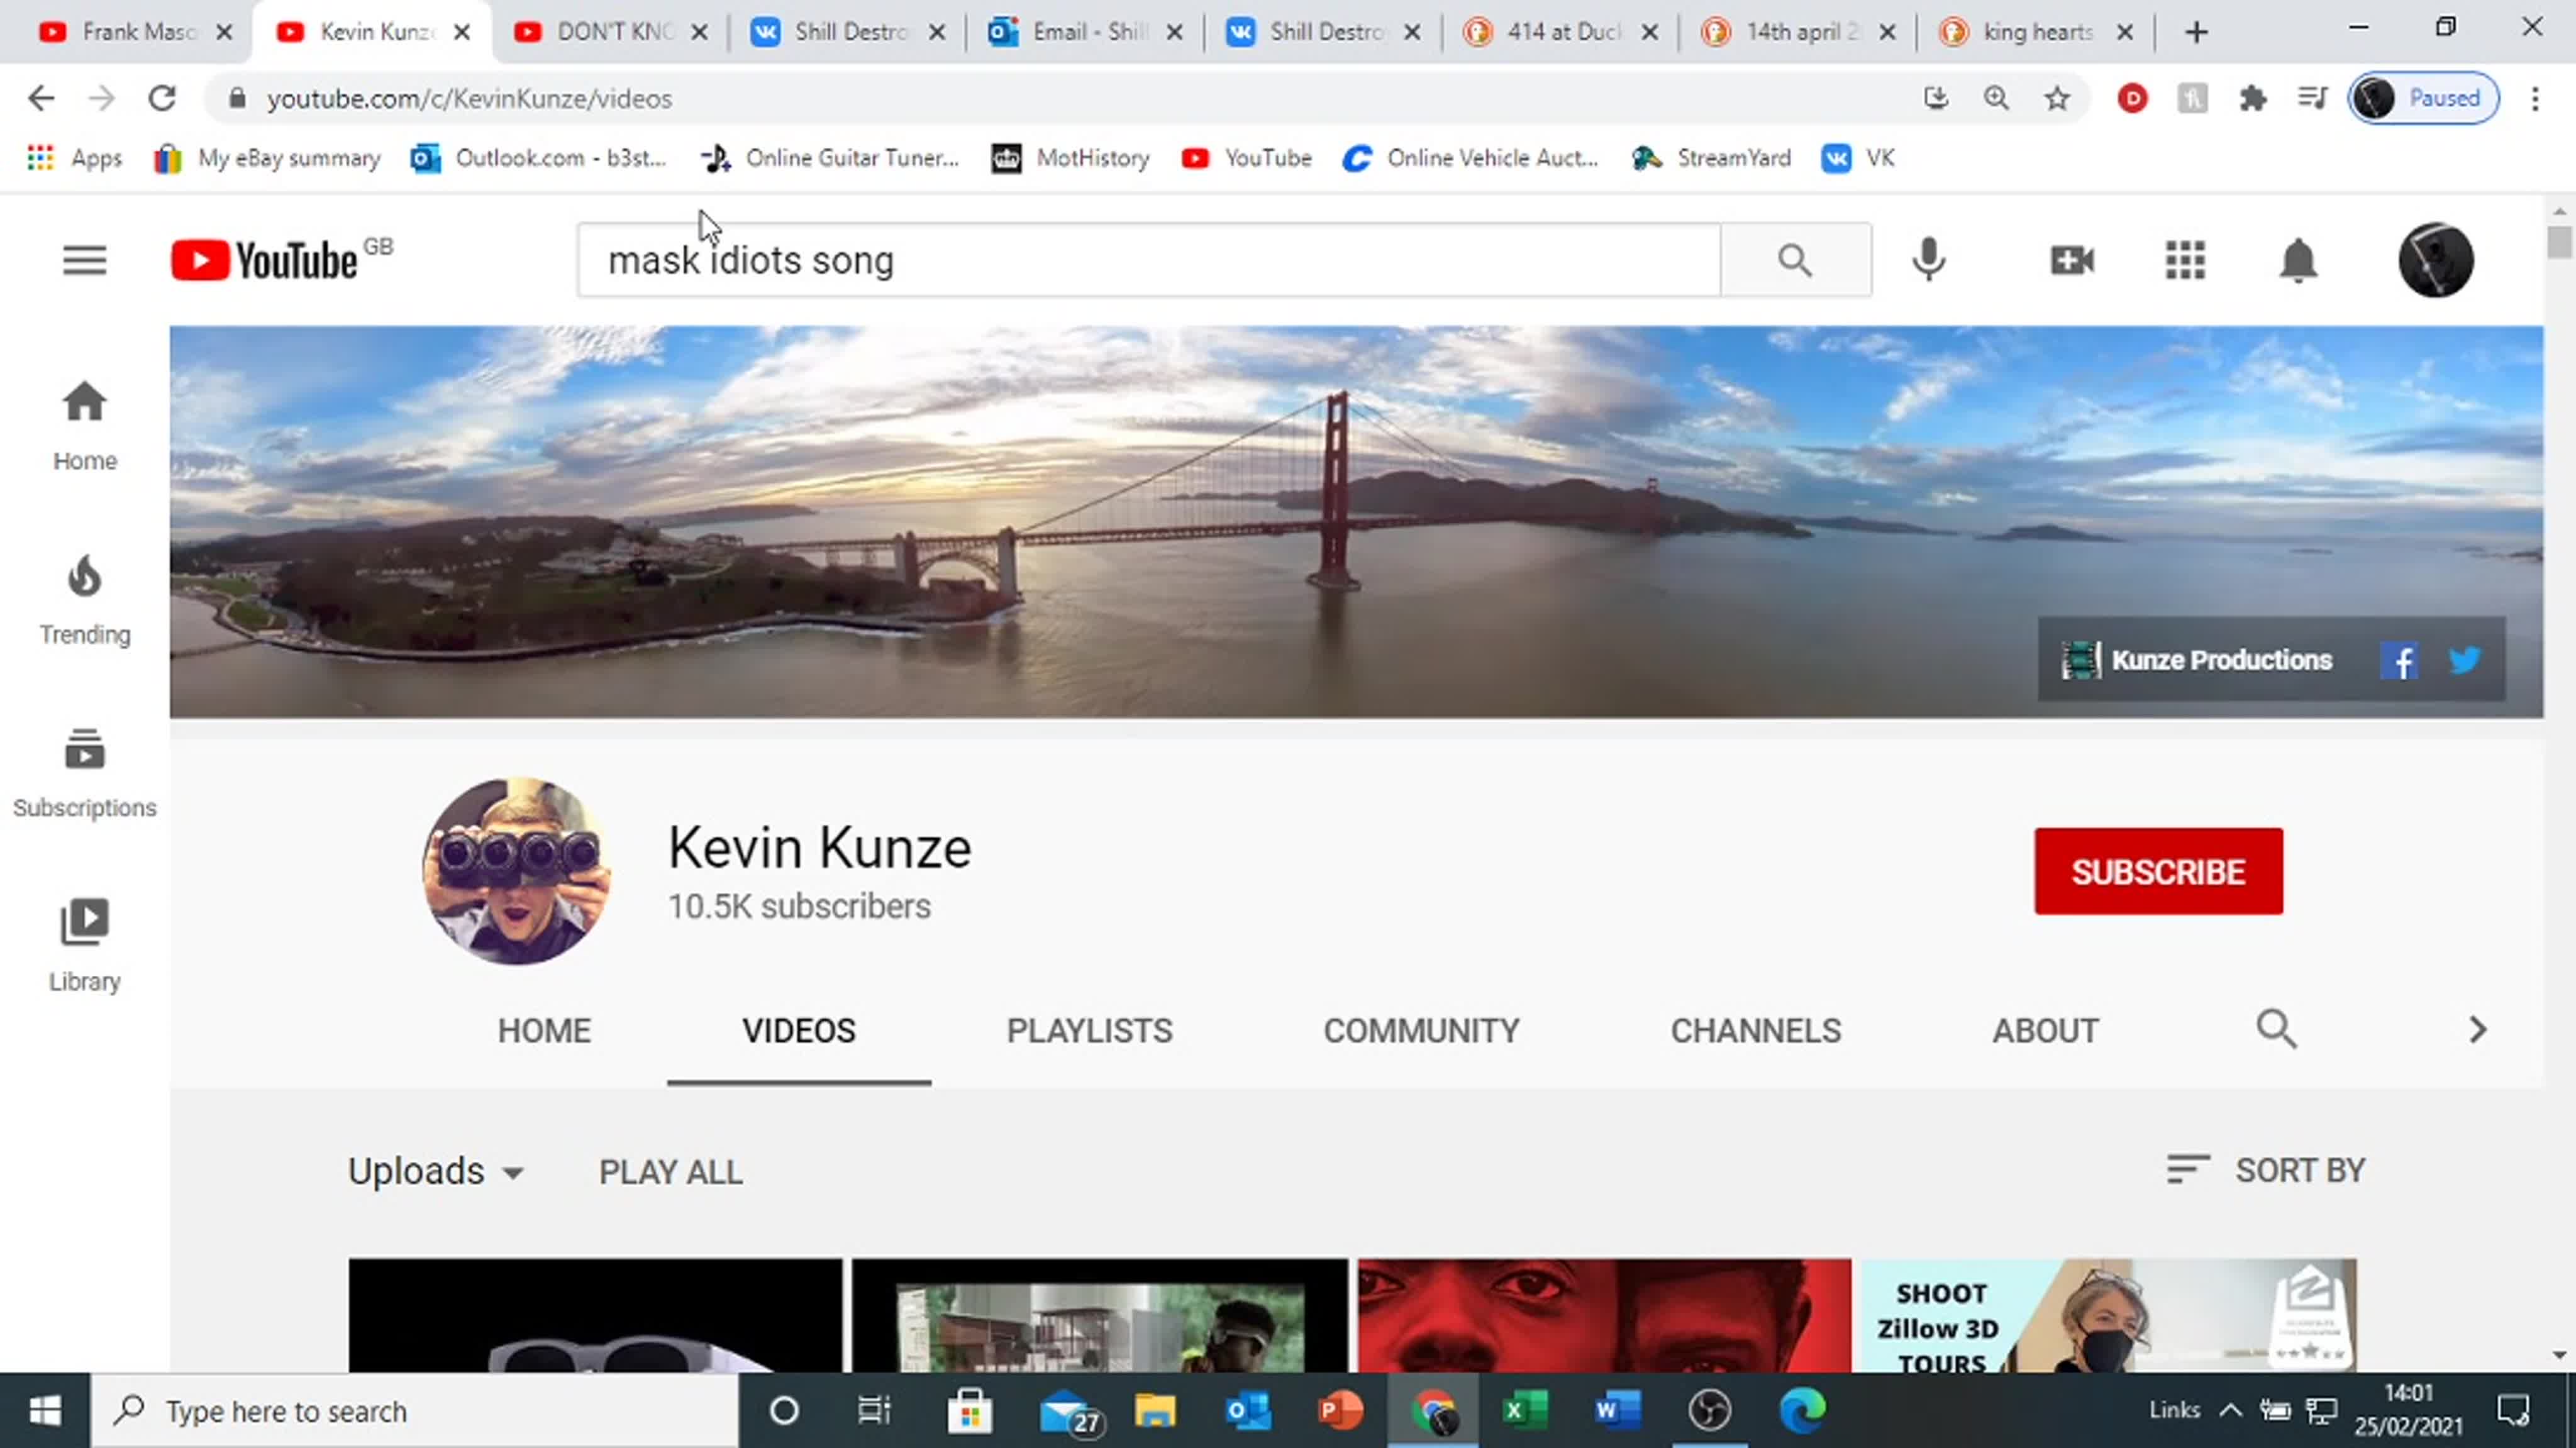Open Subscriptions in the sidebar
This screenshot has width=2576, height=1448.
(85, 773)
